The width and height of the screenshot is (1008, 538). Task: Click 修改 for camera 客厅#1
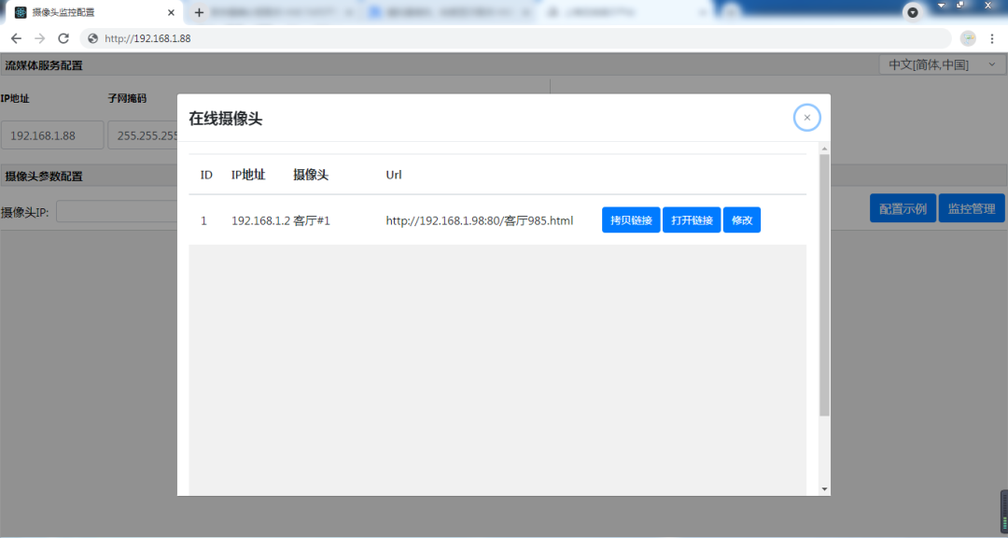pyautogui.click(x=742, y=220)
